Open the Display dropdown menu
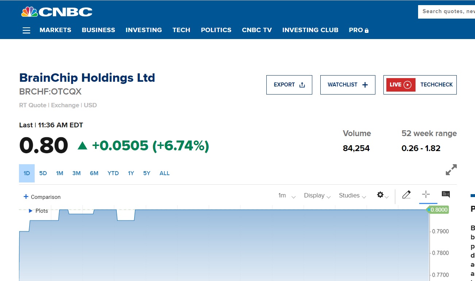475x281 pixels. (317, 196)
